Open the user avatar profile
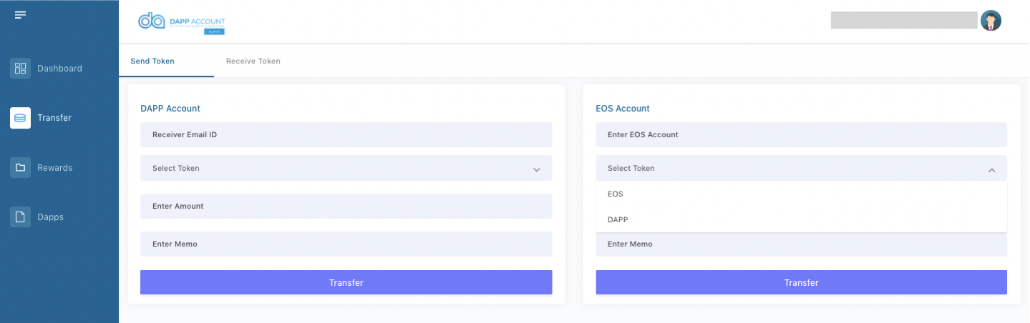Screen dimensions: 1030x323 click(991, 21)
